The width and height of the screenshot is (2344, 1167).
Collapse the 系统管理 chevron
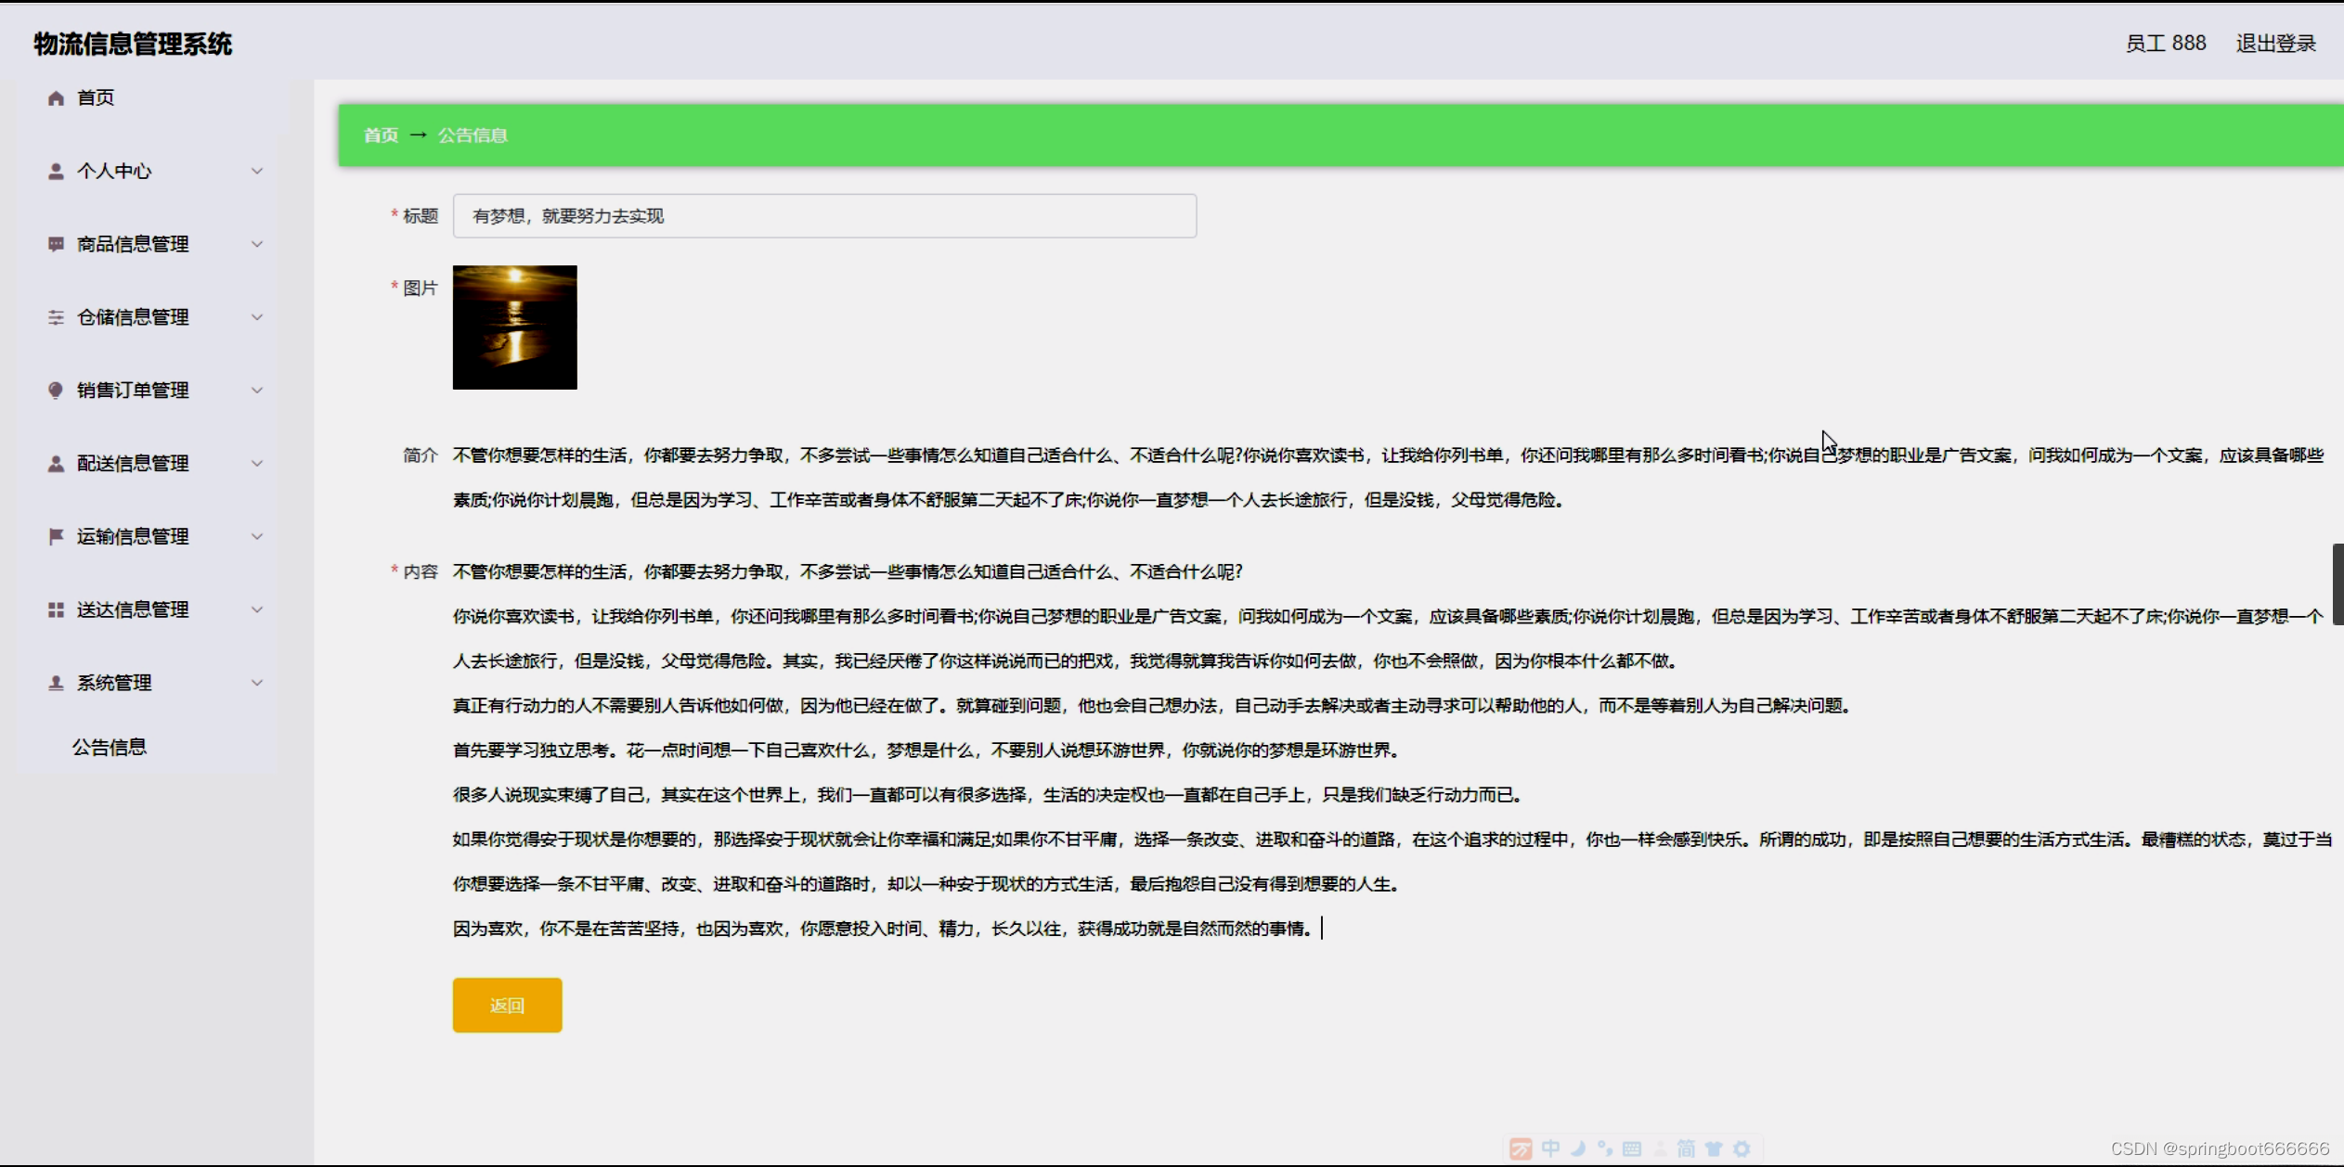[x=257, y=683]
